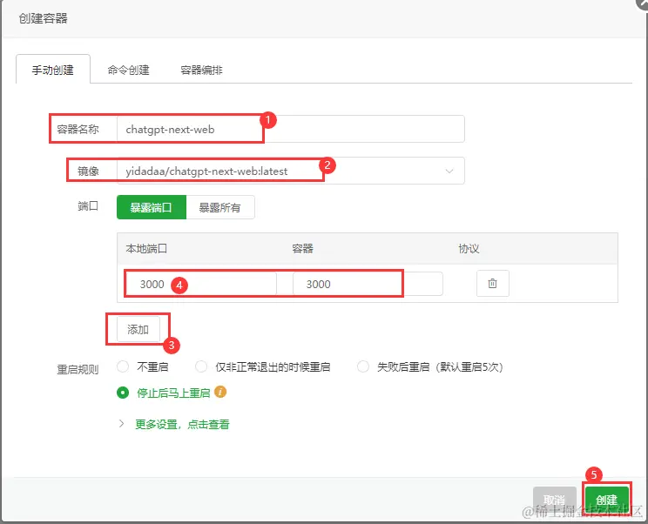Click the 创建容器 dialog title

pyautogui.click(x=43, y=18)
